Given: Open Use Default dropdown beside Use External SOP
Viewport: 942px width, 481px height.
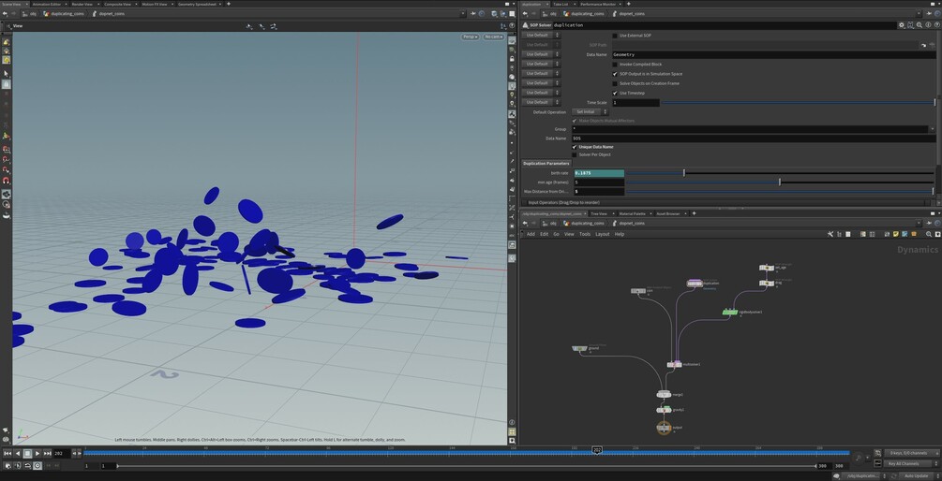Looking at the screenshot, I should coord(541,35).
